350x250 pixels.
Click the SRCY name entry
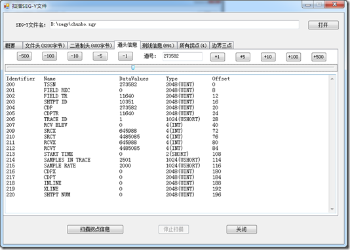(x=50, y=137)
